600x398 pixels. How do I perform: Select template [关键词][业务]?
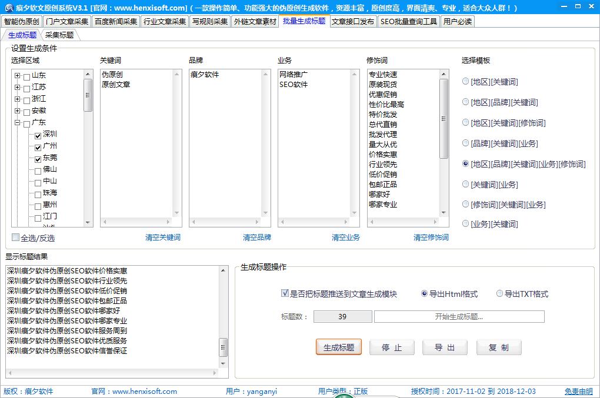tap(465, 184)
